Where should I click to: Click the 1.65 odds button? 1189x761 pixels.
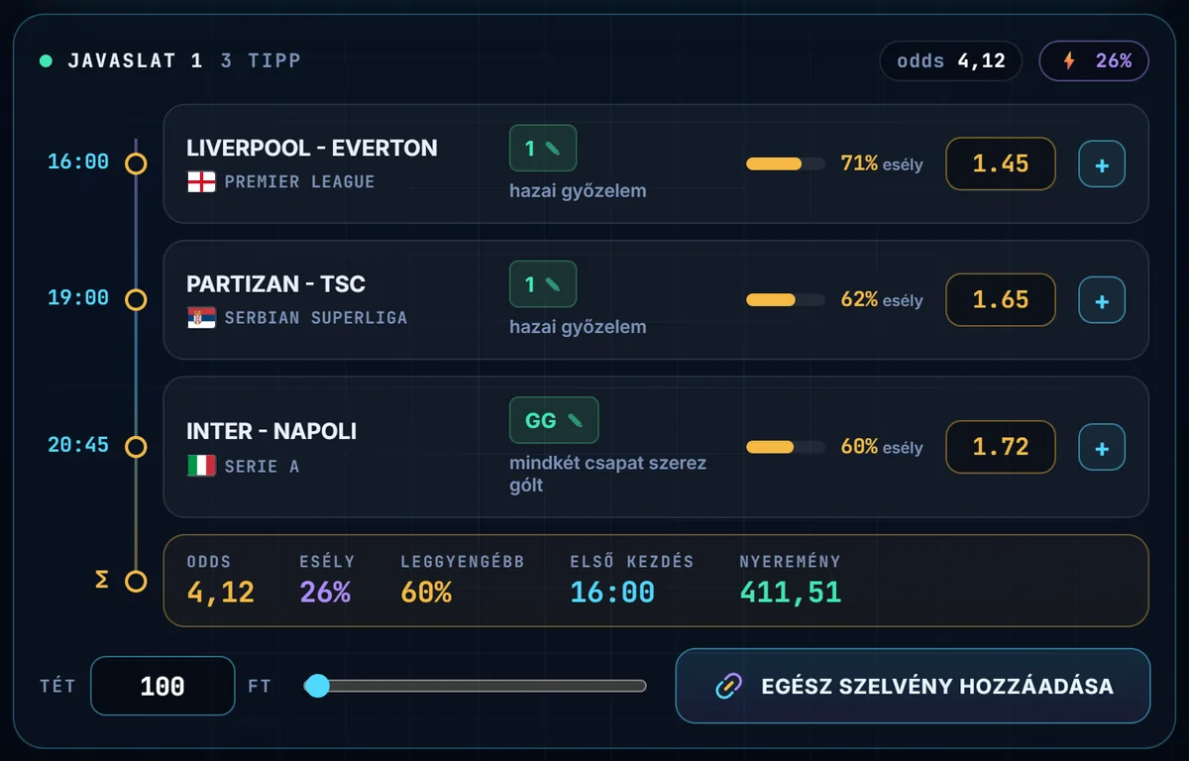point(1001,299)
